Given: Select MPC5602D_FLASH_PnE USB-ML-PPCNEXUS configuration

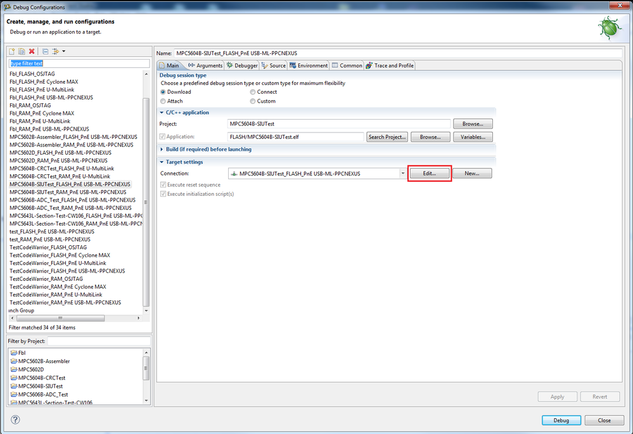Looking at the screenshot, I should pos(61,153).
